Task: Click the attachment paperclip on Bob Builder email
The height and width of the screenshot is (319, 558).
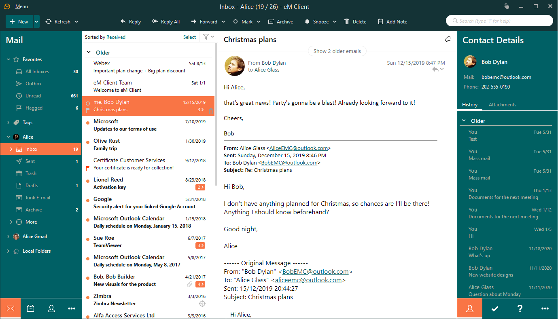Action: click(189, 284)
